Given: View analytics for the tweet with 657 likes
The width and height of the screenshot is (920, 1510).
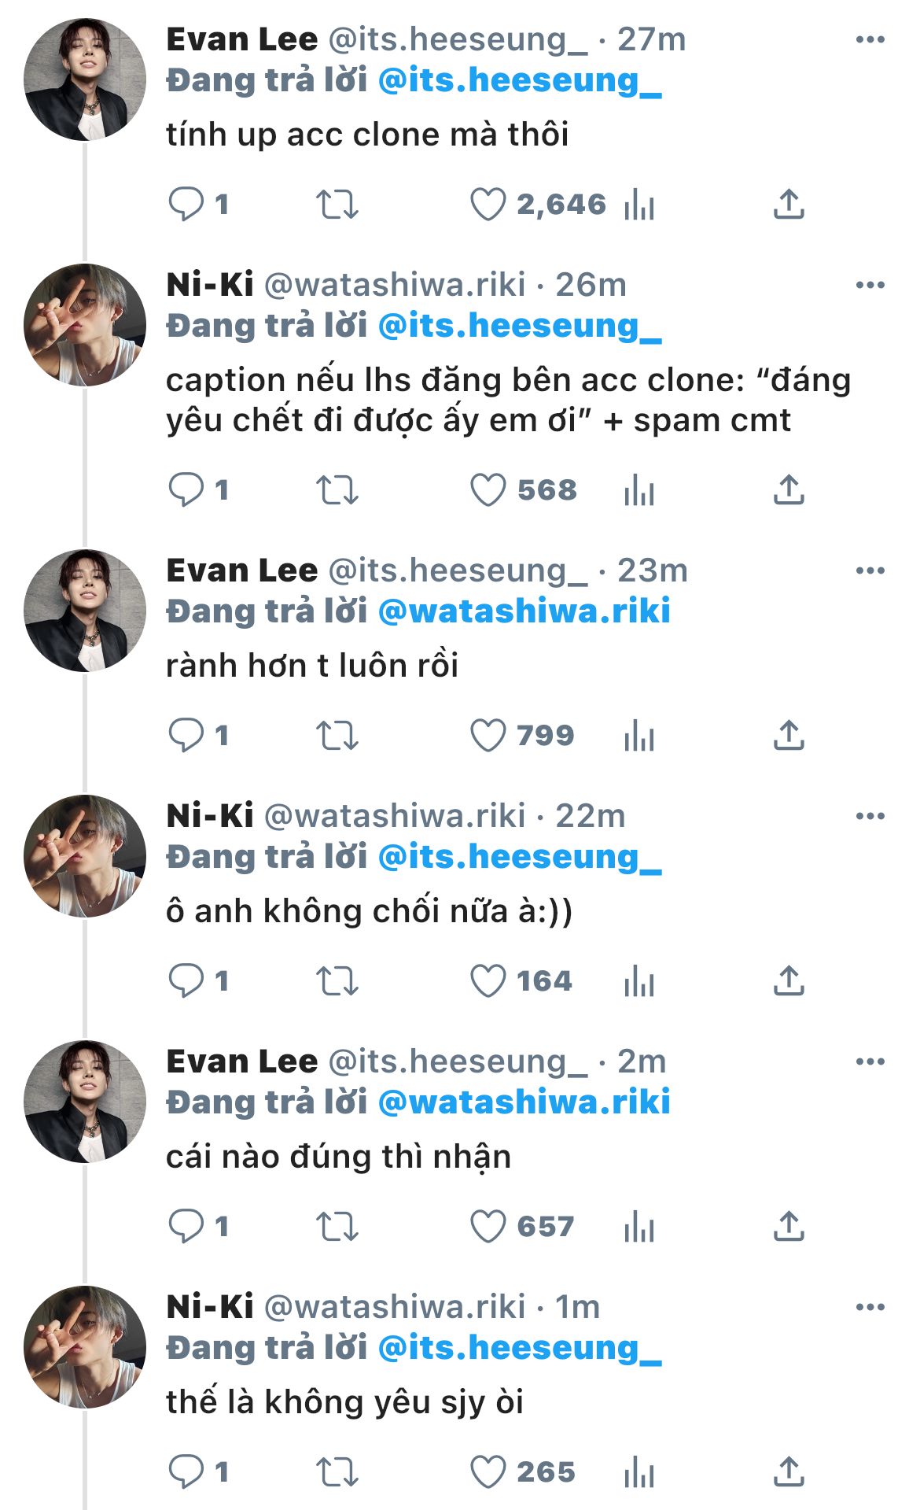Looking at the screenshot, I should coord(638,1227).
